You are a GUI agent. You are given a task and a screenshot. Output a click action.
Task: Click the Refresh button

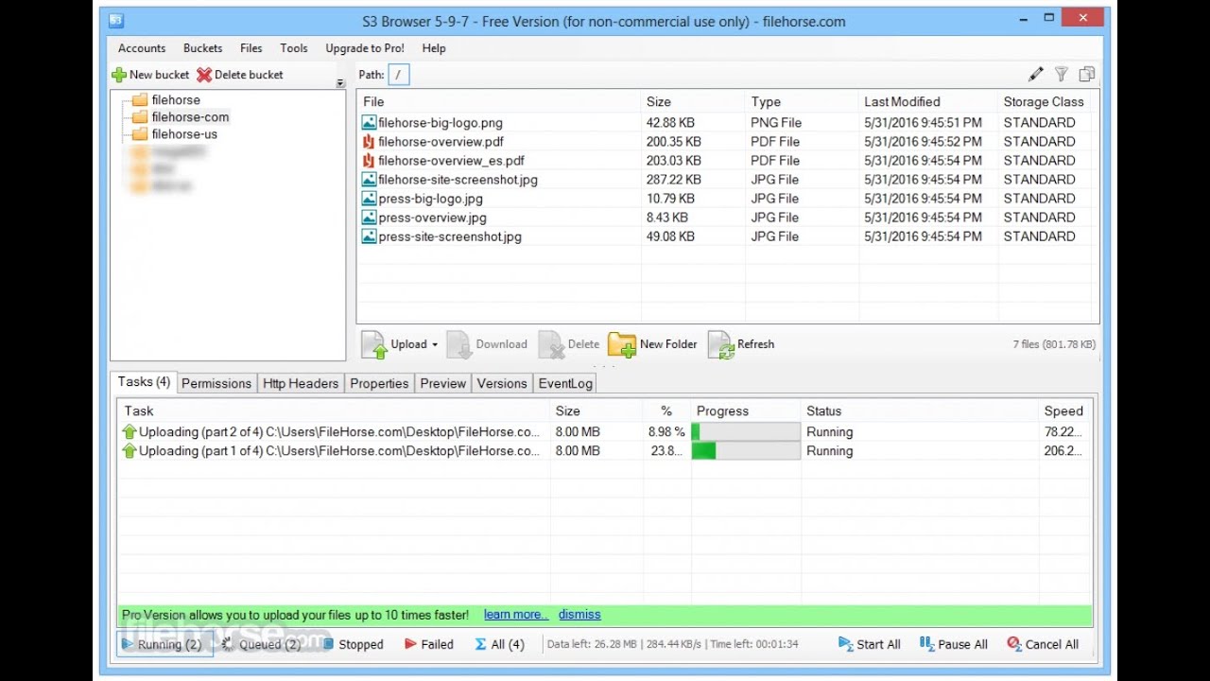(x=741, y=344)
